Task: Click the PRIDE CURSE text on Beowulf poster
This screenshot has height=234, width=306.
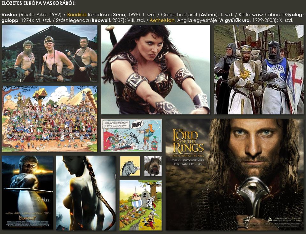Action: click(43, 199)
